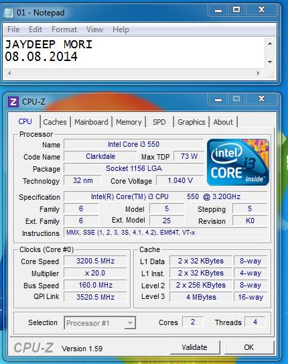Click the Intel Core i3 inside logo
The image size is (288, 364).
click(238, 162)
